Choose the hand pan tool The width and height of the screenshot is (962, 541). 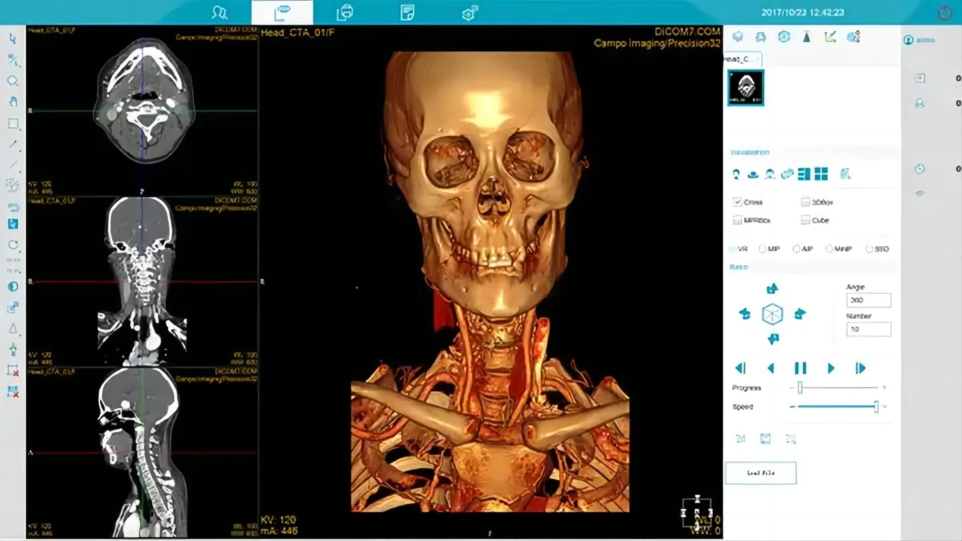[x=13, y=102]
